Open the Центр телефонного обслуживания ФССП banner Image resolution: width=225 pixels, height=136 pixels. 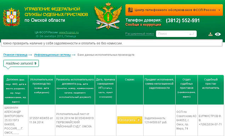(x=174, y=10)
